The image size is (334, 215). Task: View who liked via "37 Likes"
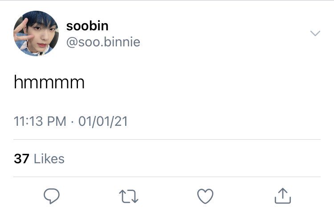tap(39, 159)
